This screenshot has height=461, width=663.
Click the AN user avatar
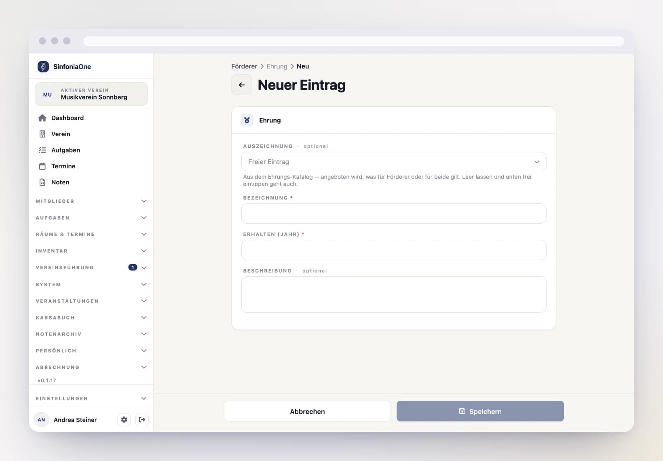[x=41, y=420]
